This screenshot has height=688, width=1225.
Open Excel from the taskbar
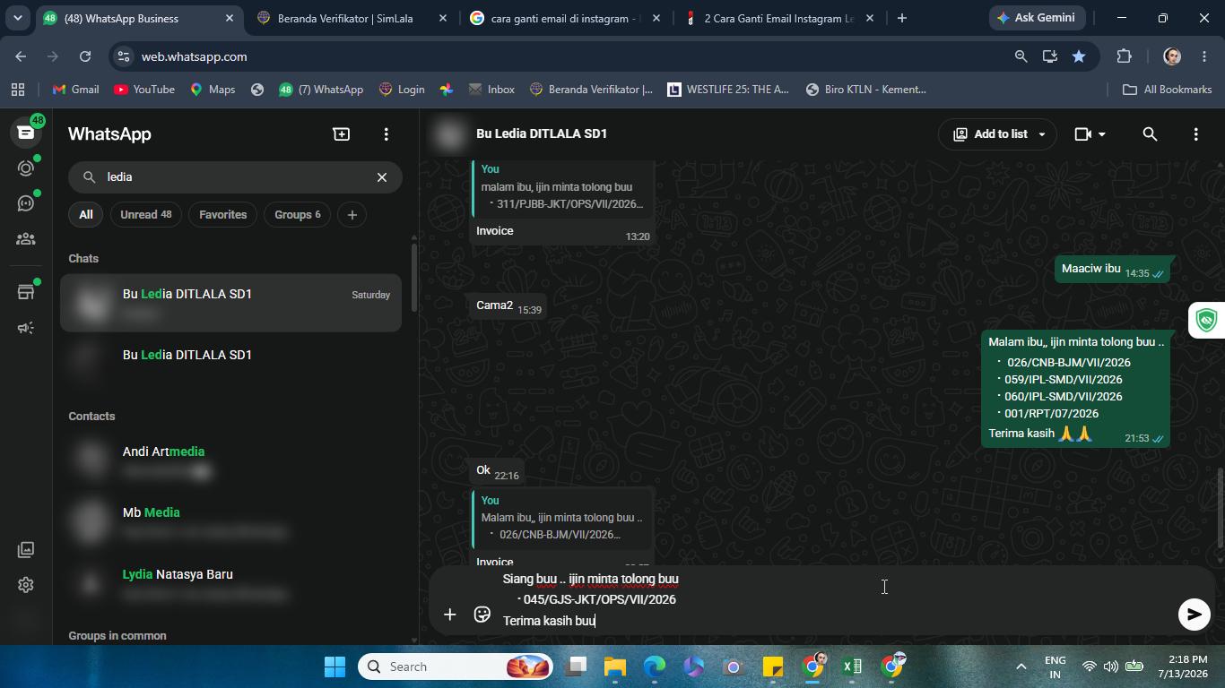click(852, 666)
